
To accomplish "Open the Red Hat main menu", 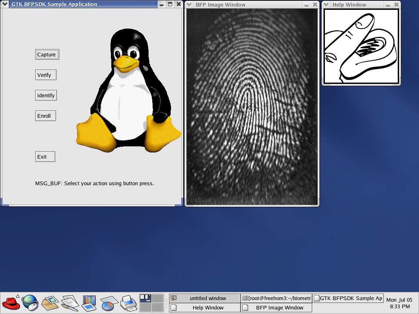I will tap(11, 303).
